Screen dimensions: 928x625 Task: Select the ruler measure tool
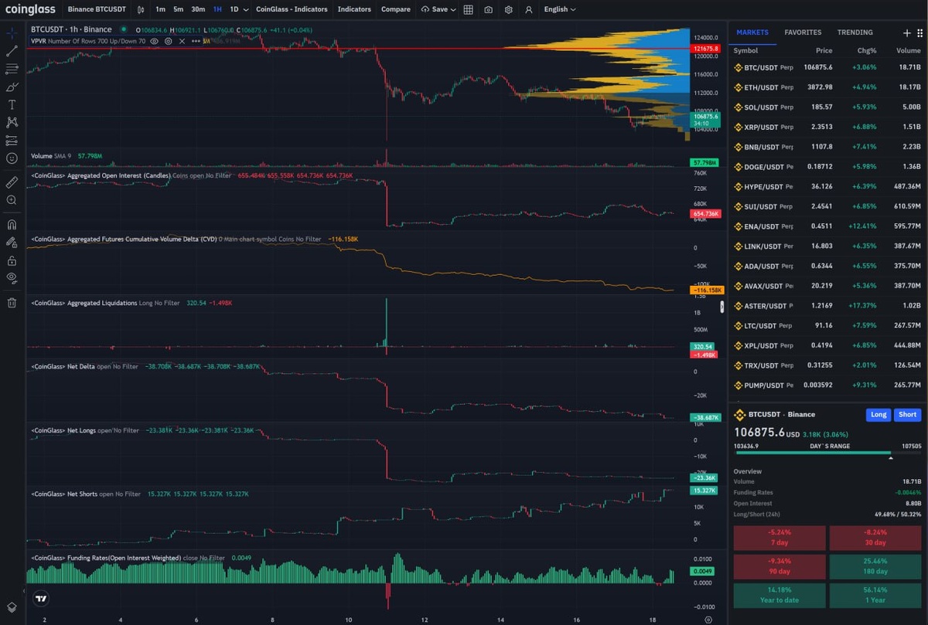coord(12,182)
